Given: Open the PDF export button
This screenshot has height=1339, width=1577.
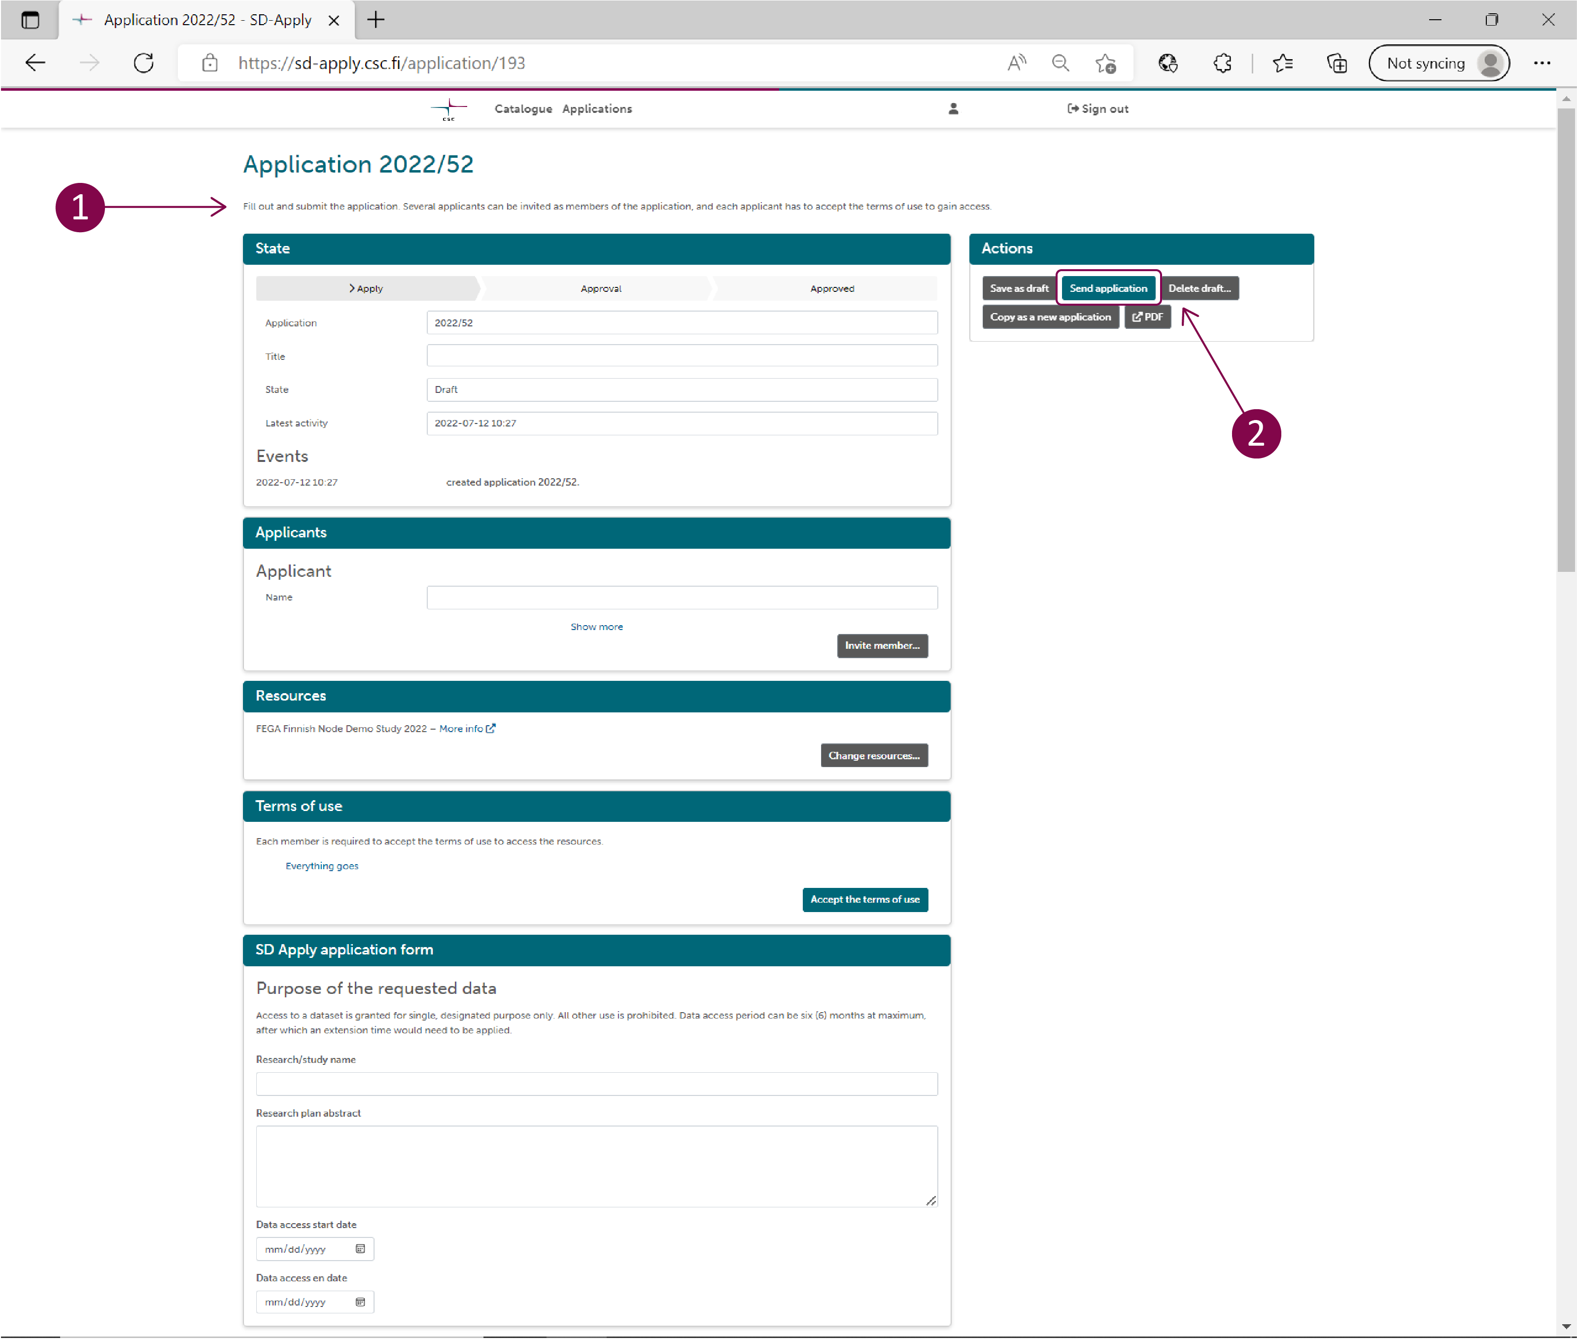Looking at the screenshot, I should click(1147, 317).
